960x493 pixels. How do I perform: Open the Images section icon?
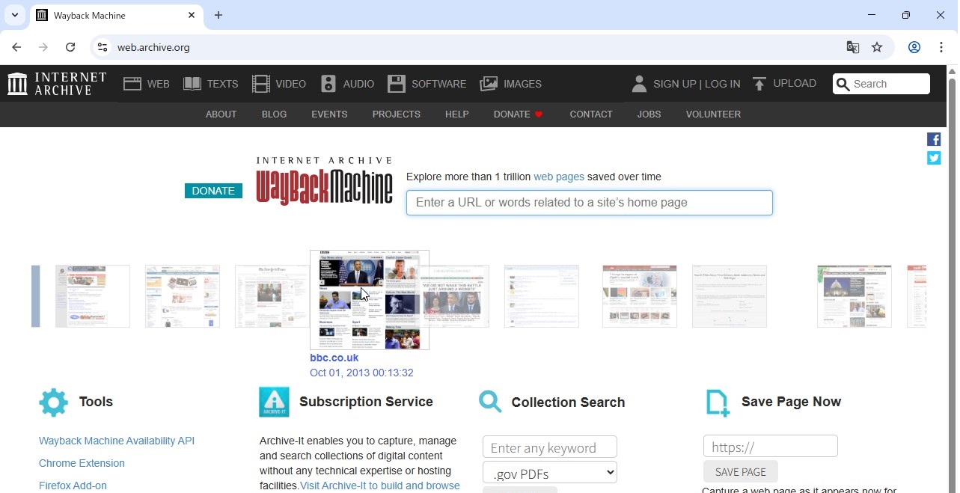(489, 84)
